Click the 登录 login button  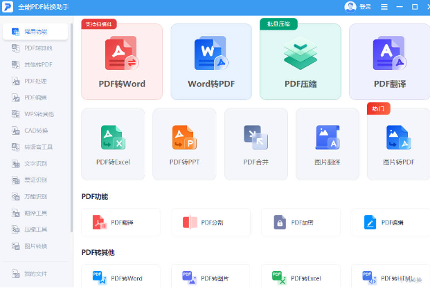point(365,7)
